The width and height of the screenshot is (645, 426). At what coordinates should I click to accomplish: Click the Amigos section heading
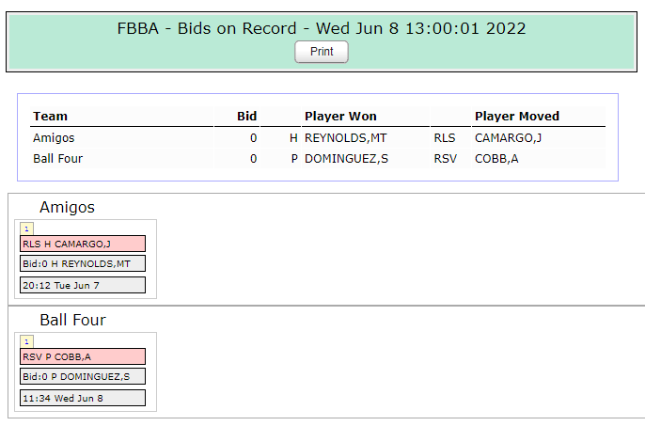click(x=67, y=207)
